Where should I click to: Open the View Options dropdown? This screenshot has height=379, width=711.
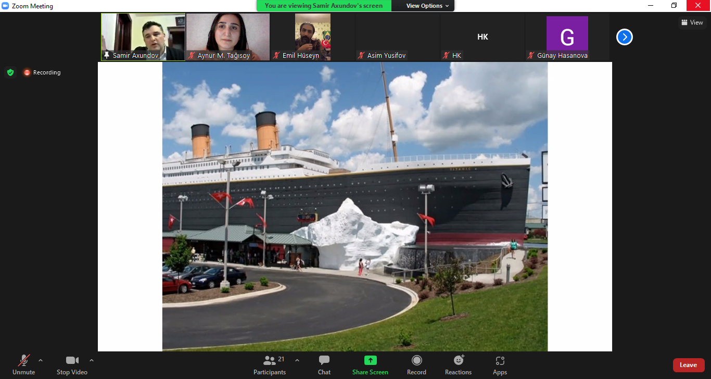pos(427,6)
